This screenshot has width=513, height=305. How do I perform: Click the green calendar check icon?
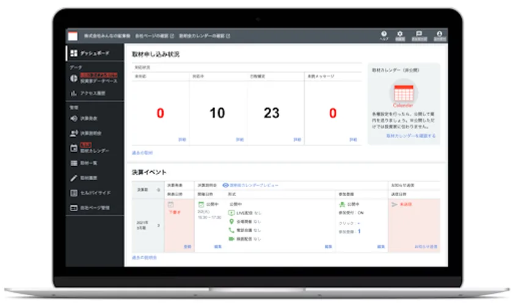click(201, 204)
